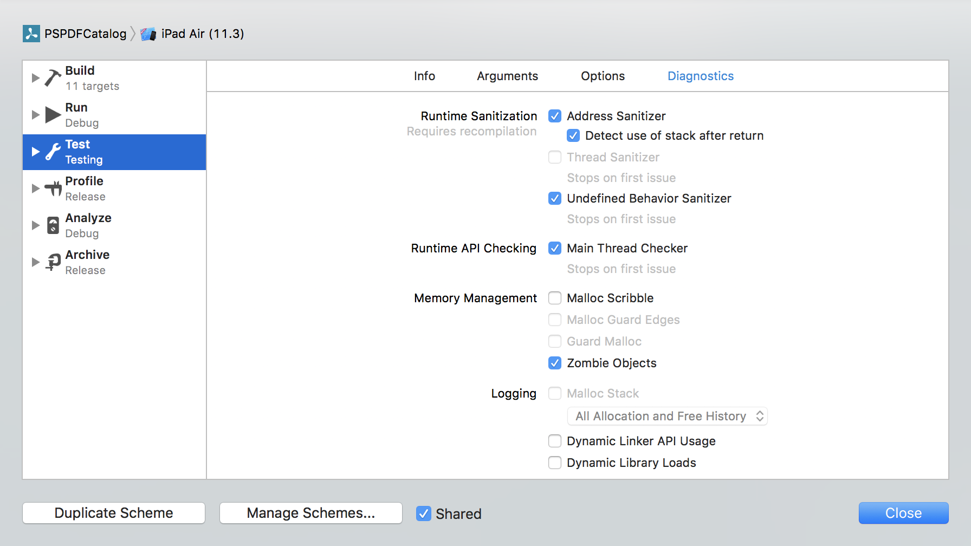Switch to the Arguments tab
The image size is (971, 546).
507,76
